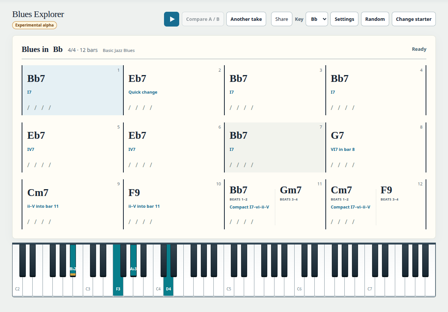Start playback with the play button
This screenshot has width=448, height=312.
pos(172,19)
